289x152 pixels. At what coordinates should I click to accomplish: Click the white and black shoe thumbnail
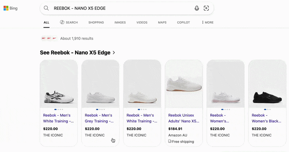click(59, 84)
